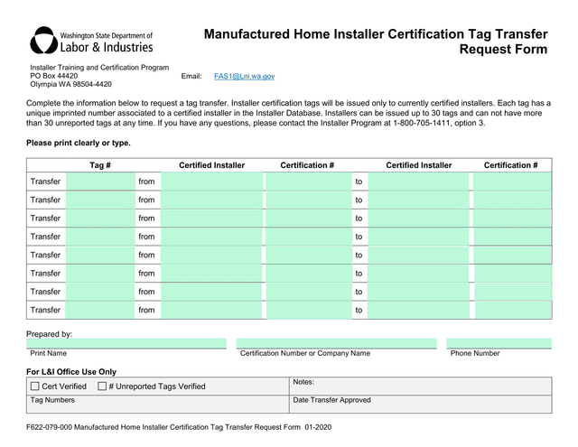This screenshot has height=447, width=578.
Task: Click last row 'to' Certified Installer field
Action: 418,311
